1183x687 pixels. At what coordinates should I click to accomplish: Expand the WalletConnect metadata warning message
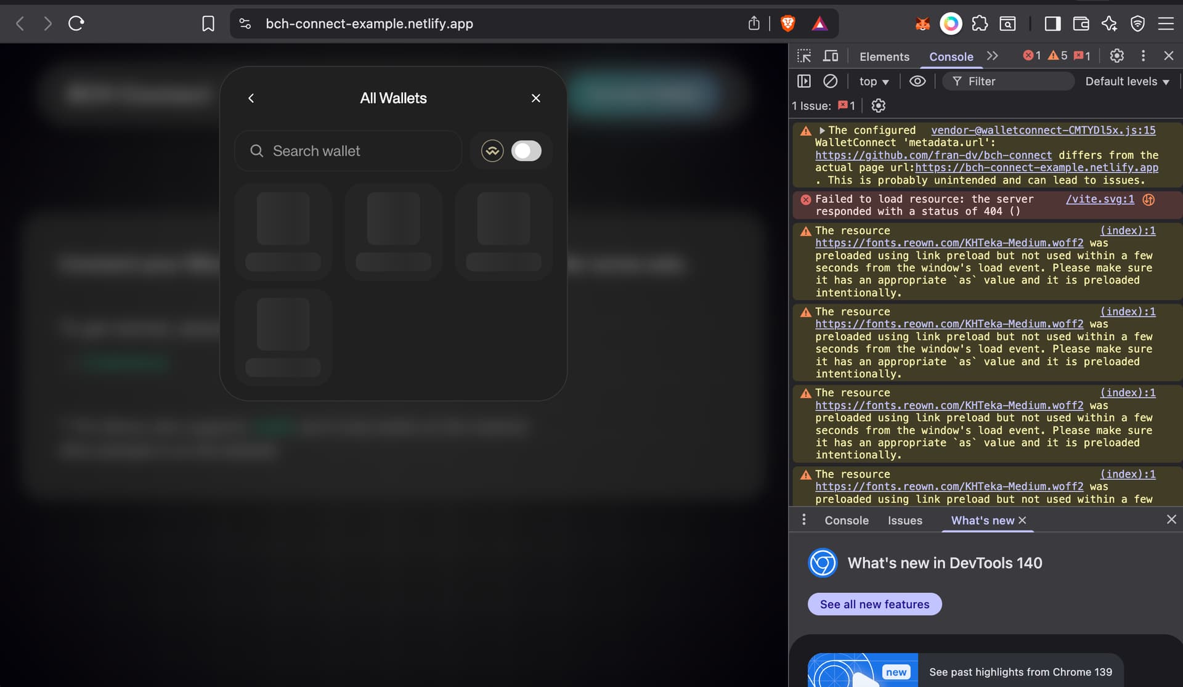coord(822,131)
